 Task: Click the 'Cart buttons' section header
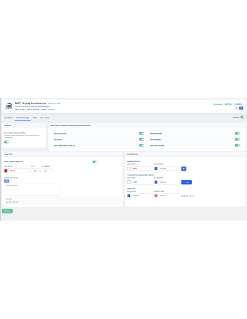pyautogui.click(x=132, y=154)
